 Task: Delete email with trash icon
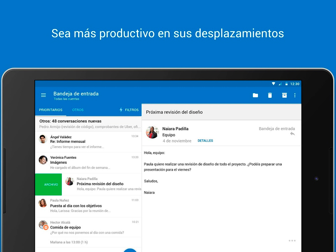click(x=270, y=95)
